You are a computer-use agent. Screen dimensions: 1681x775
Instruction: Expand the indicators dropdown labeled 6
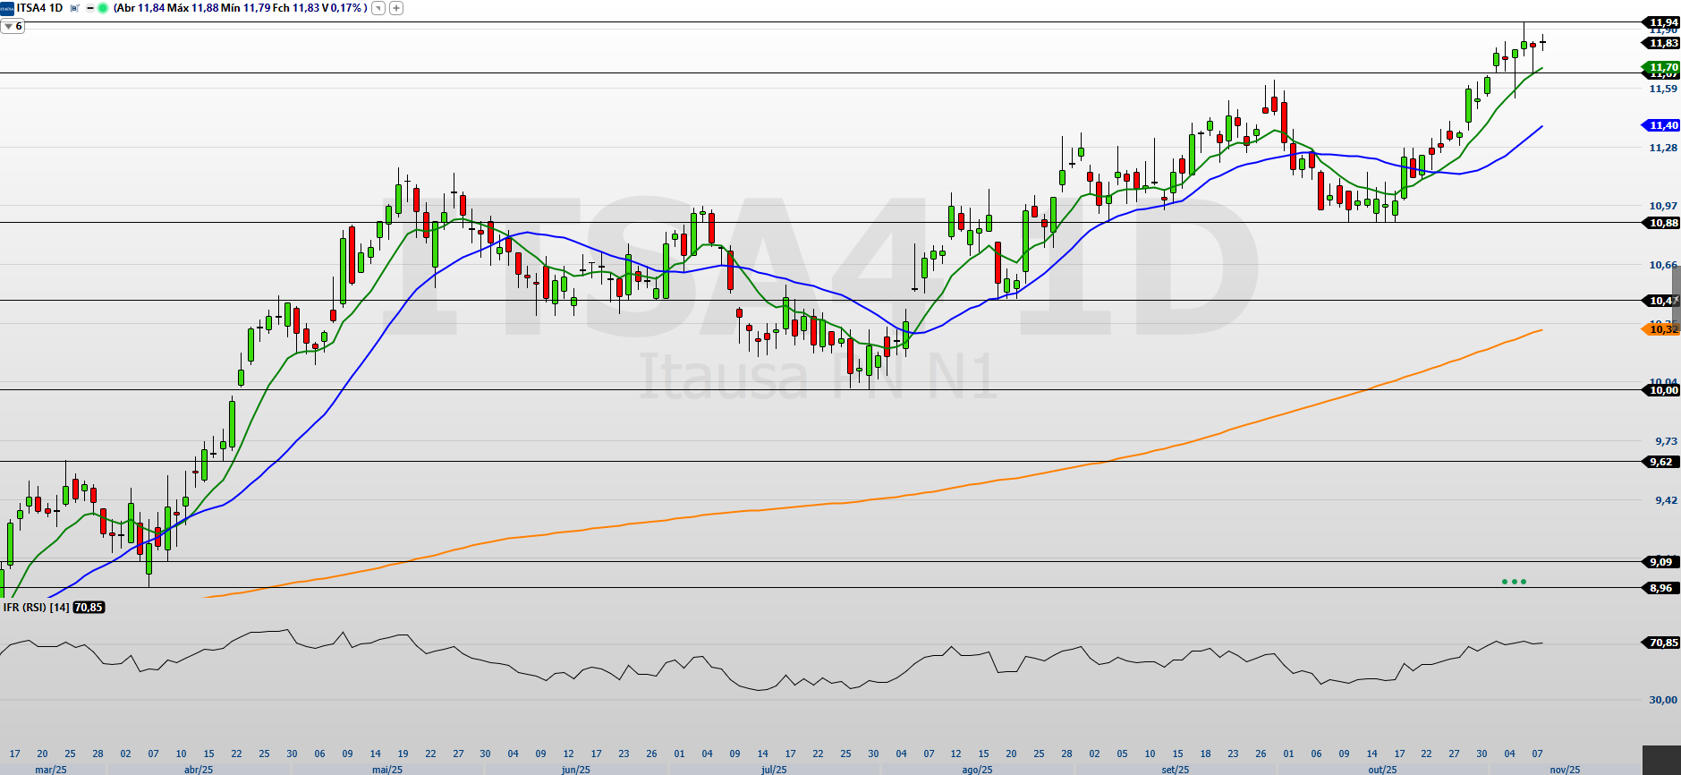pos(13,27)
